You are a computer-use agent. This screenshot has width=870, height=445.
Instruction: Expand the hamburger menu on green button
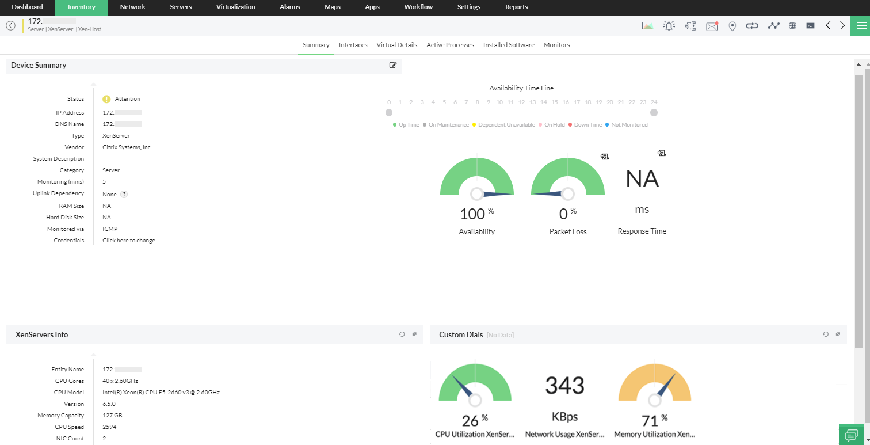[861, 25]
